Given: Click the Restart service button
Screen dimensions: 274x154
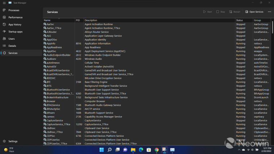Looking at the screenshot, I should coord(235,12).
